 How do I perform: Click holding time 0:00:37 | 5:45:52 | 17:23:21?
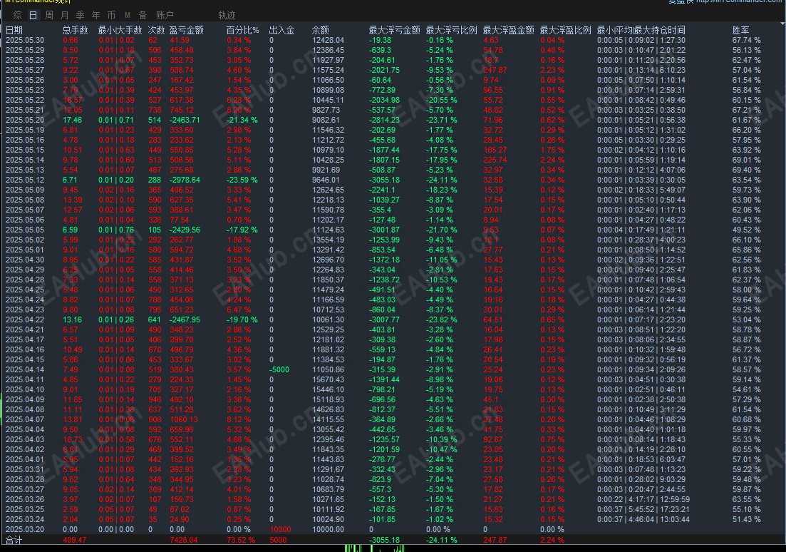coord(643,509)
